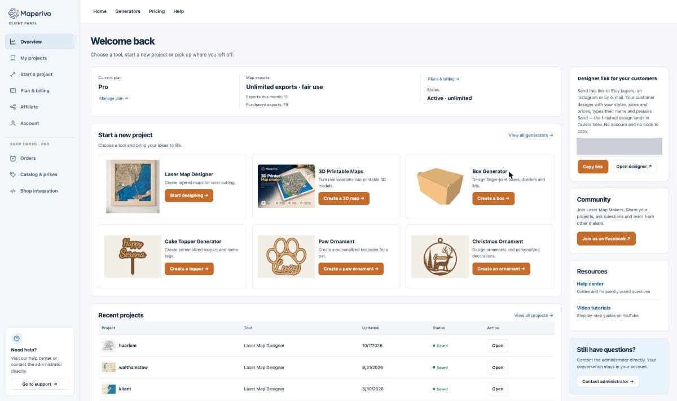The height and width of the screenshot is (401, 677).
Task: Open the Pricing menu item
Action: point(157,11)
